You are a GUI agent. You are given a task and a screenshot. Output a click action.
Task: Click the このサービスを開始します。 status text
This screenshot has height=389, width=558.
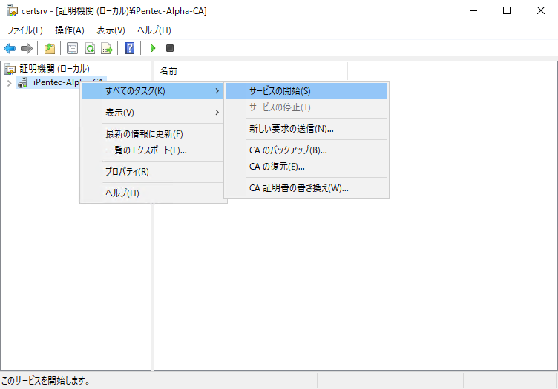[45, 381]
